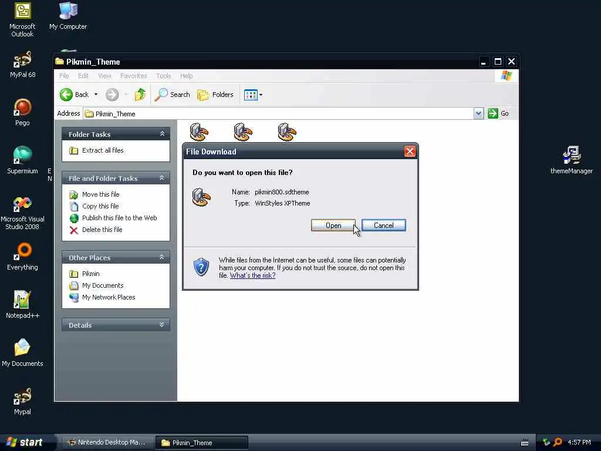Open My Computer desktop icon
The height and width of the screenshot is (451, 601).
point(68,16)
